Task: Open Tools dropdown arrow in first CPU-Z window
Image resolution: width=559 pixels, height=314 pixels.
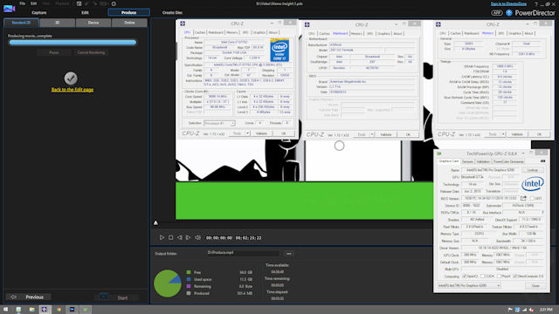Action: 247,133
